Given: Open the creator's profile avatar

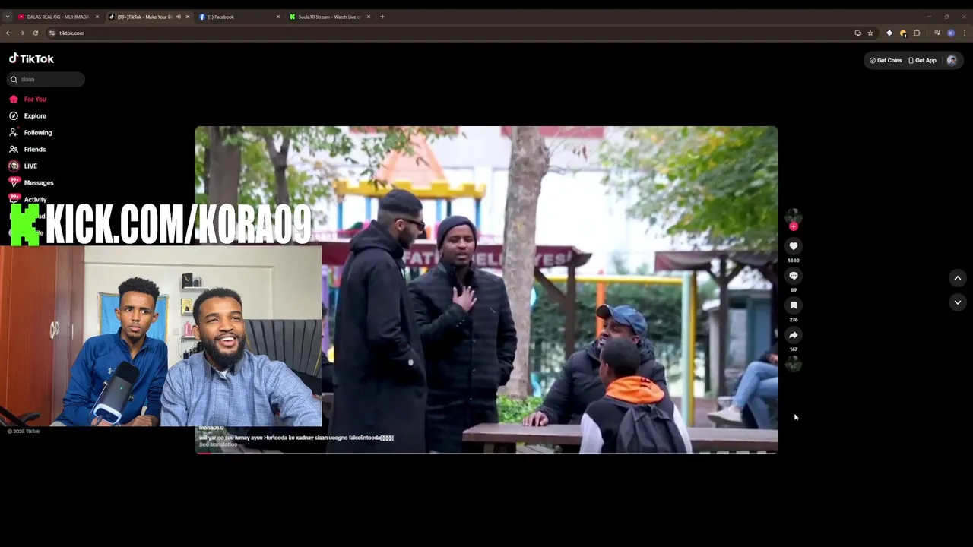Looking at the screenshot, I should (794, 217).
